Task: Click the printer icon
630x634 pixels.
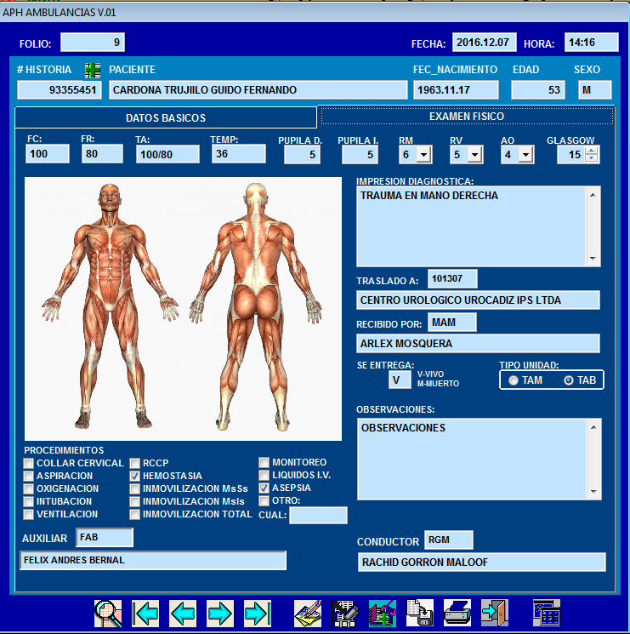Action: point(457,614)
